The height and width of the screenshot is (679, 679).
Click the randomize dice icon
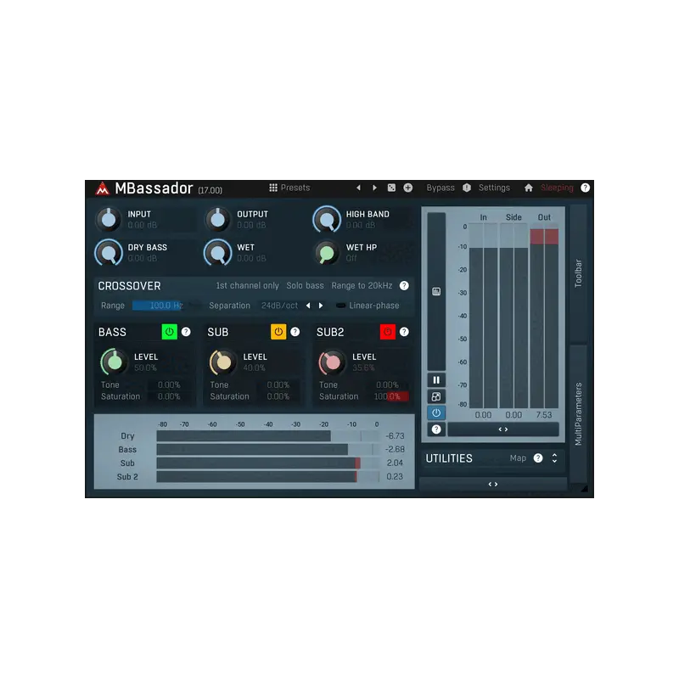pos(391,188)
